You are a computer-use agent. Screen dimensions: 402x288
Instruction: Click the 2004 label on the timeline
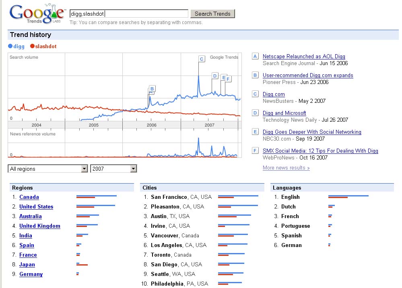coord(36,125)
